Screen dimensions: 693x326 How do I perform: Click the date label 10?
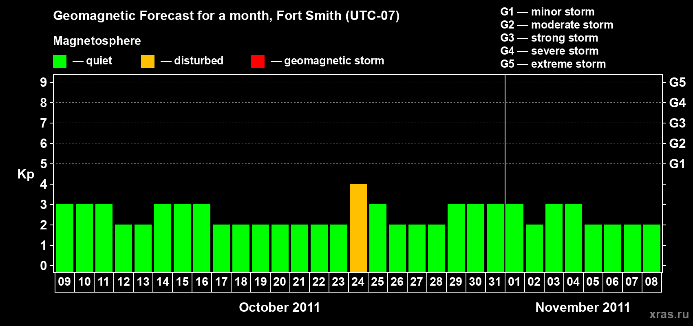84,282
